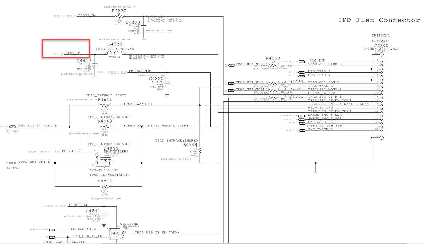Select the SMBUS_SMC_3_SDA signal label
Image resolution: width=423 pixels, height=244 pixels.
coord(325,115)
